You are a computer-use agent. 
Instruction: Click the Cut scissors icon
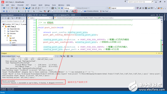pos(33,8)
